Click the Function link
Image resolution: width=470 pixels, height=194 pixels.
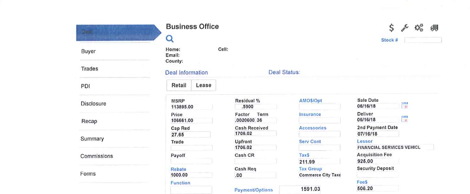(x=180, y=182)
